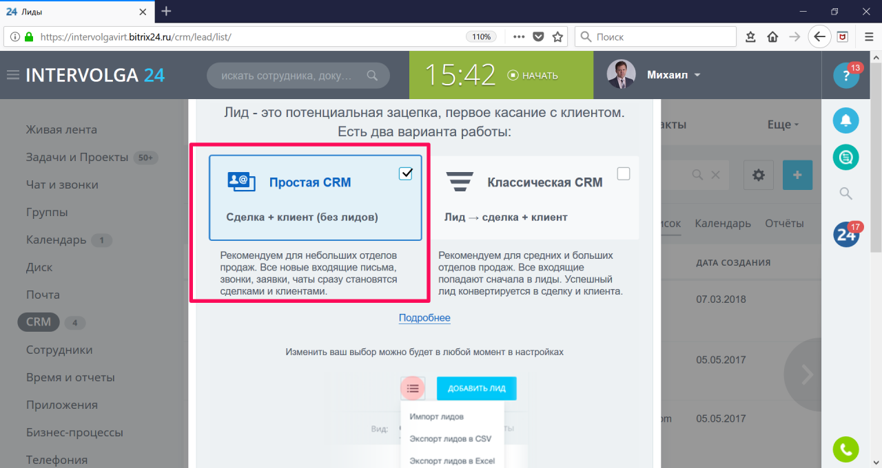Click the right sidebar search magnifier
882x468 pixels.
tap(846, 194)
